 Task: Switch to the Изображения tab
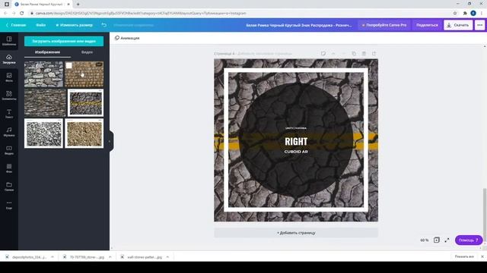click(47, 52)
